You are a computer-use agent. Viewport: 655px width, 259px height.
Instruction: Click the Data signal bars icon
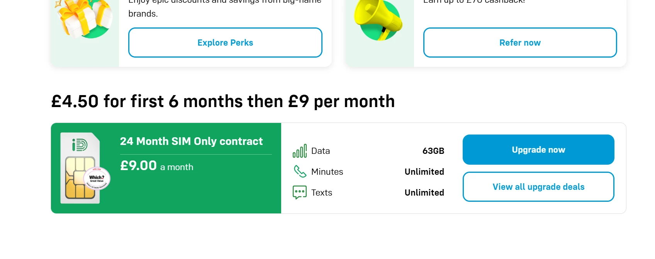[x=300, y=151]
